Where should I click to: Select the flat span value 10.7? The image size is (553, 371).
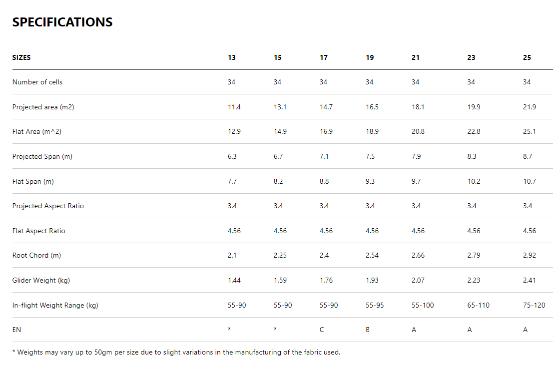[x=530, y=181]
